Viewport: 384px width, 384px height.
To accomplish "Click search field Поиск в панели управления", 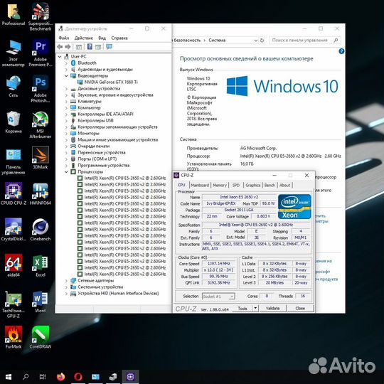I will [x=304, y=40].
